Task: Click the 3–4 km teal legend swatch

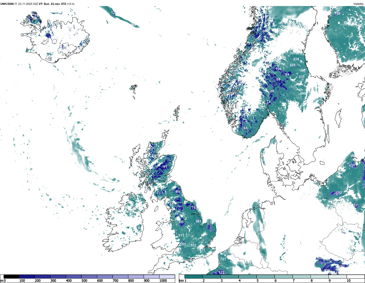Action: [x=230, y=276]
